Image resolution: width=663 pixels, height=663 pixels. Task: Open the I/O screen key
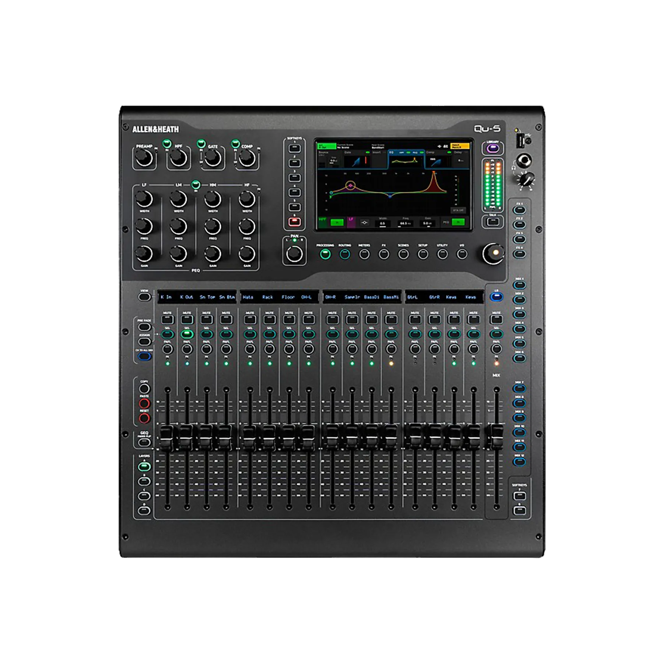coord(462,254)
